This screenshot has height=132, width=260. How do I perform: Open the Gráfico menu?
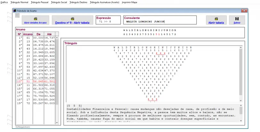click(x=4, y=2)
